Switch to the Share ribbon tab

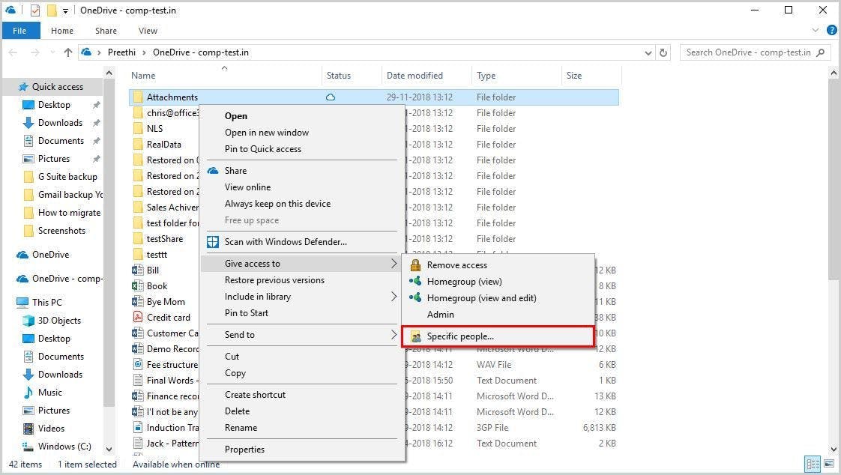click(106, 31)
